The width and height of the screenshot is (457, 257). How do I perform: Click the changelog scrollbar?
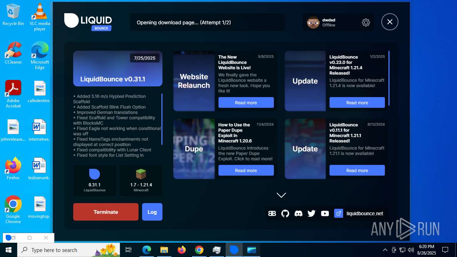162,119
